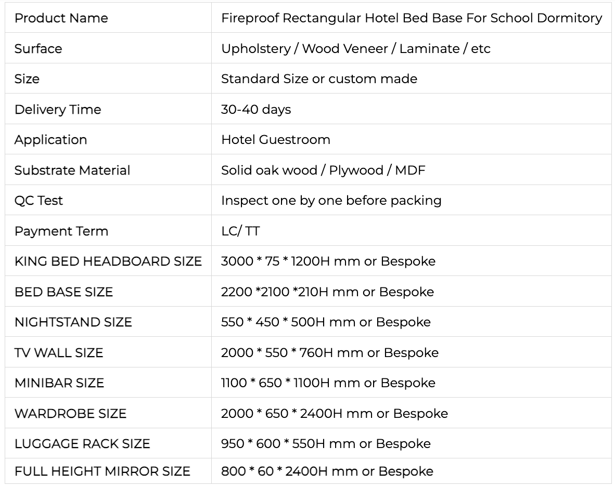Viewport: 615px width, 487px height.
Task: Click the "NIGHTSTAND SIZE" label
Action: [73, 322]
